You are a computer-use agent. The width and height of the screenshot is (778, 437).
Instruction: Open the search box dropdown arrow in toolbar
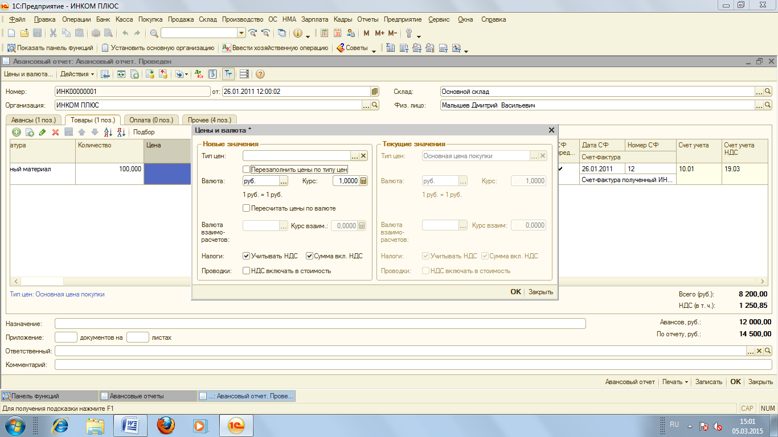point(241,33)
